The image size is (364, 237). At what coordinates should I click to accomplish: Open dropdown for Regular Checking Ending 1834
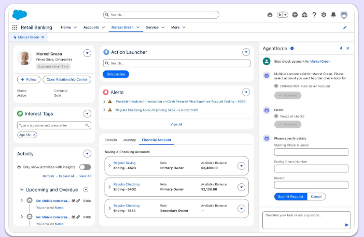click(x=242, y=209)
